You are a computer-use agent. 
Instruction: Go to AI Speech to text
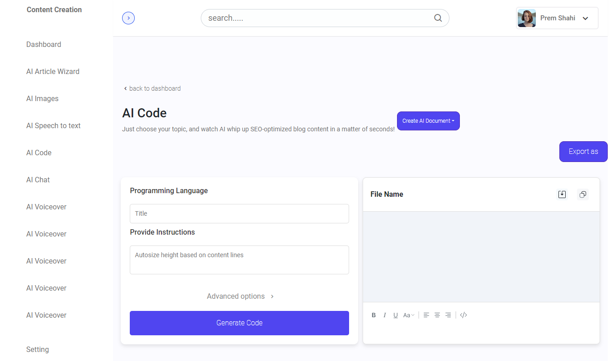coord(53,125)
